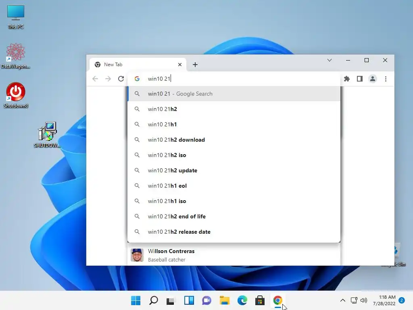Open the clock showing 1:18 AM
This screenshot has width=413, height=310.
tap(384, 300)
